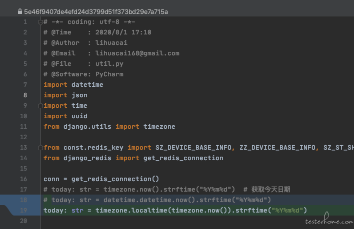This screenshot has width=354, height=229.
Task: Toggle the fold marker at the 'import time' line
Action: click(x=40, y=106)
